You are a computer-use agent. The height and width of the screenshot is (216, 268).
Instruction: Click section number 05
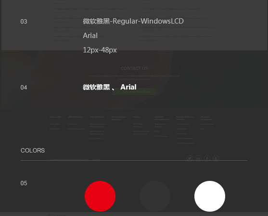pos(24,183)
